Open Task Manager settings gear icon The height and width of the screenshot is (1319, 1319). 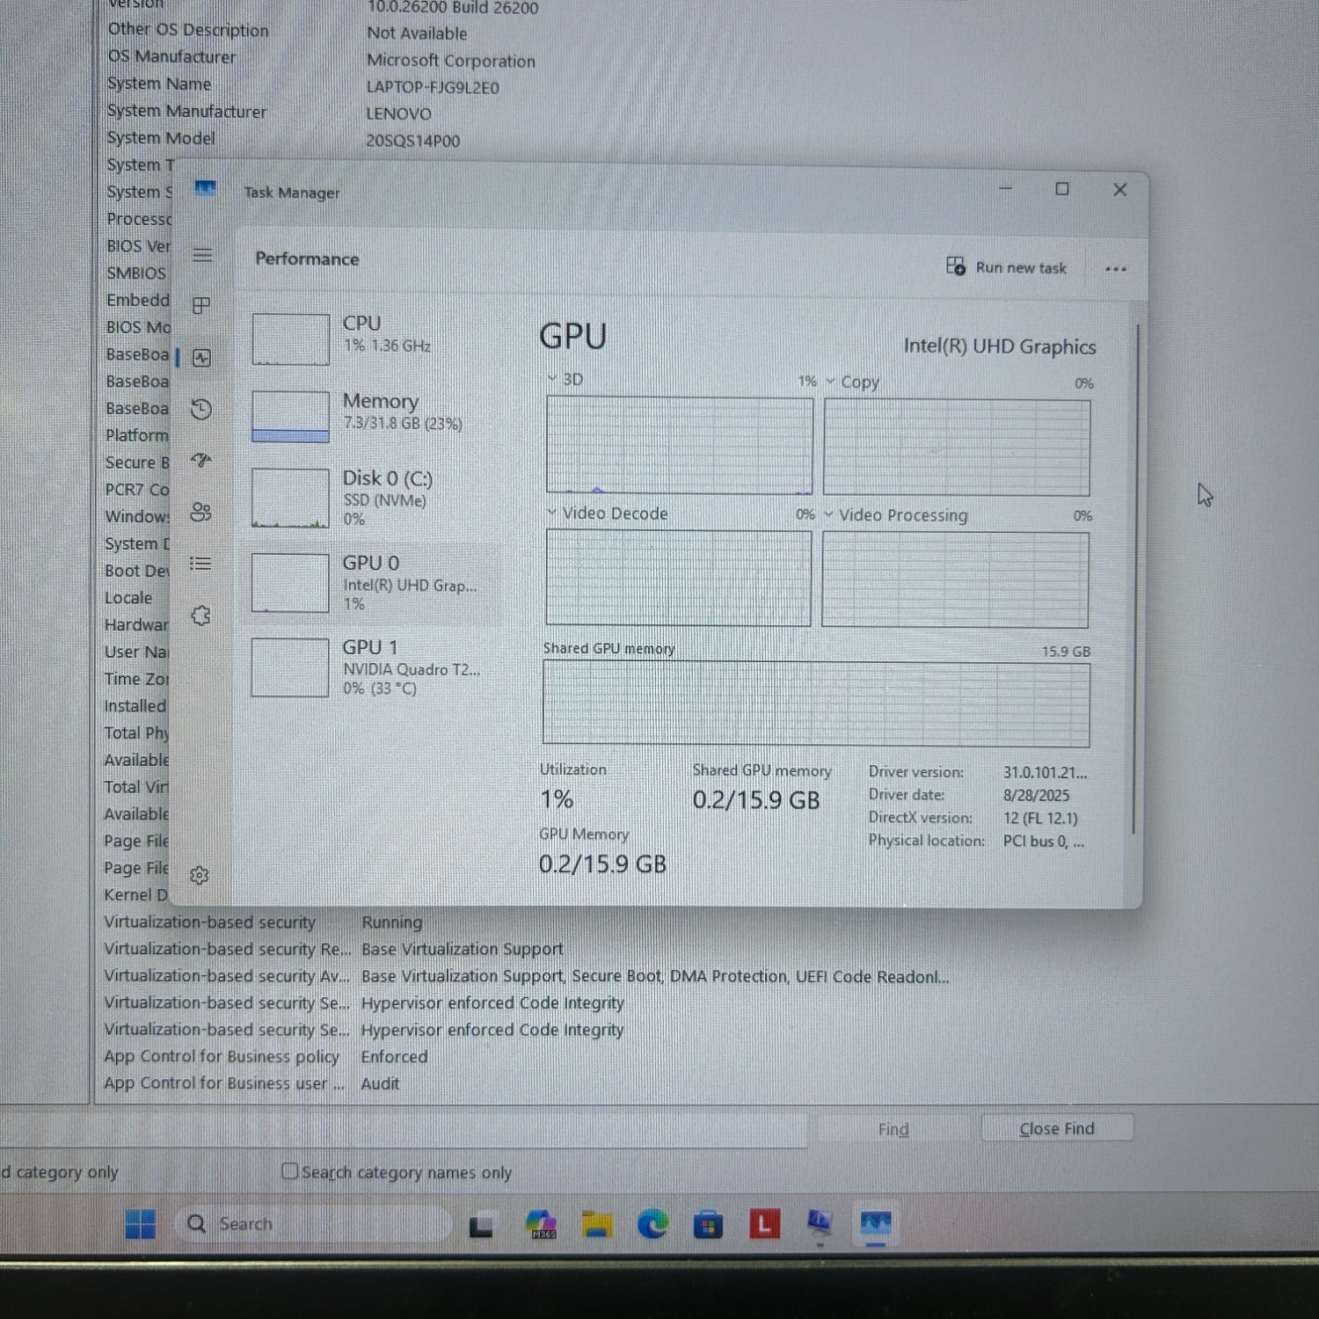[x=200, y=875]
